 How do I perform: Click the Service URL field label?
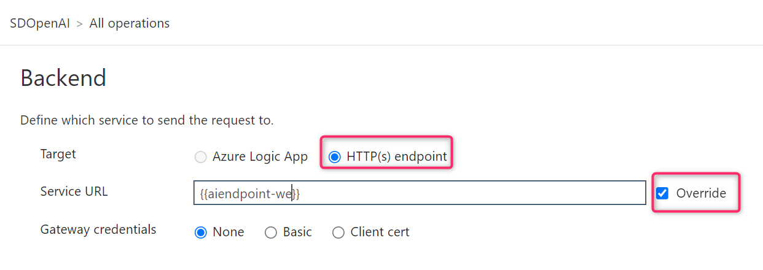tap(74, 191)
